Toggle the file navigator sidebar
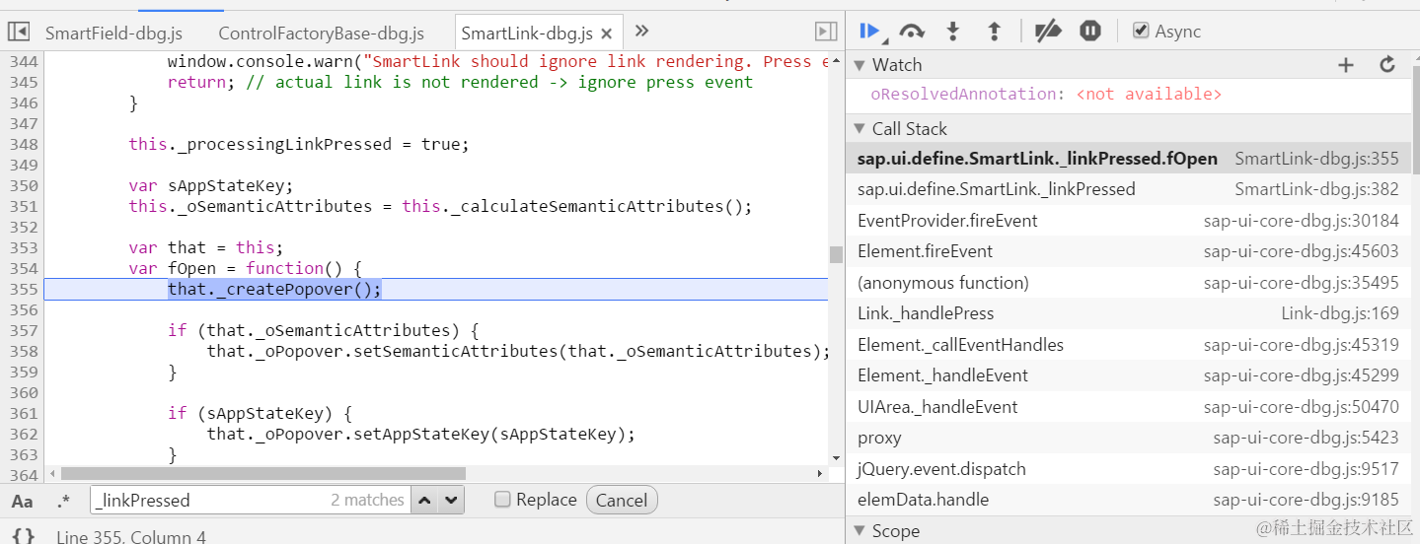Image resolution: width=1420 pixels, height=544 pixels. click(x=18, y=33)
